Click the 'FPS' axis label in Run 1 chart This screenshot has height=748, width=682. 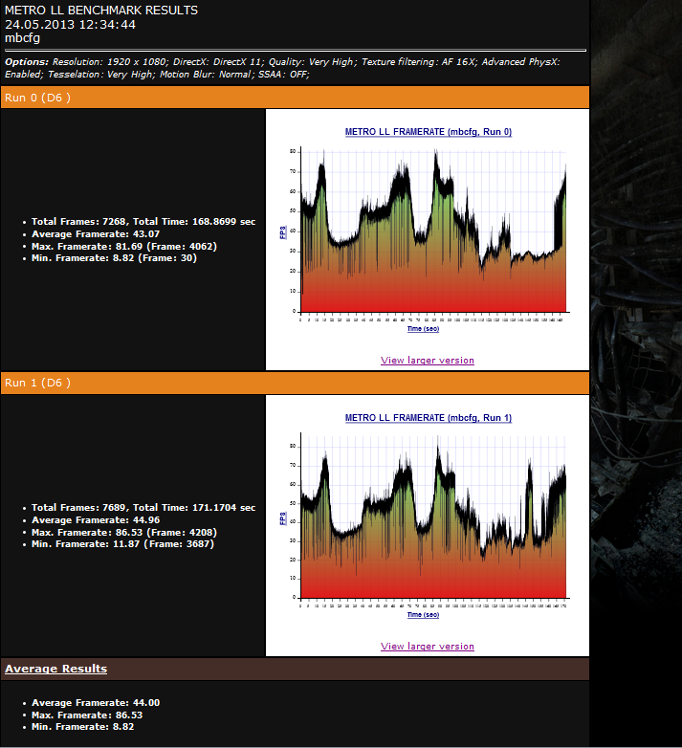coord(283,518)
